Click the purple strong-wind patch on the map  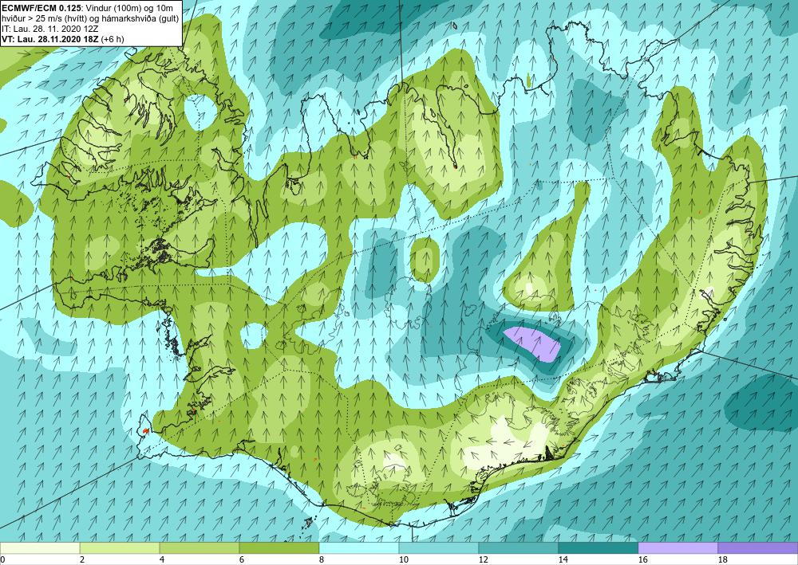[533, 344]
